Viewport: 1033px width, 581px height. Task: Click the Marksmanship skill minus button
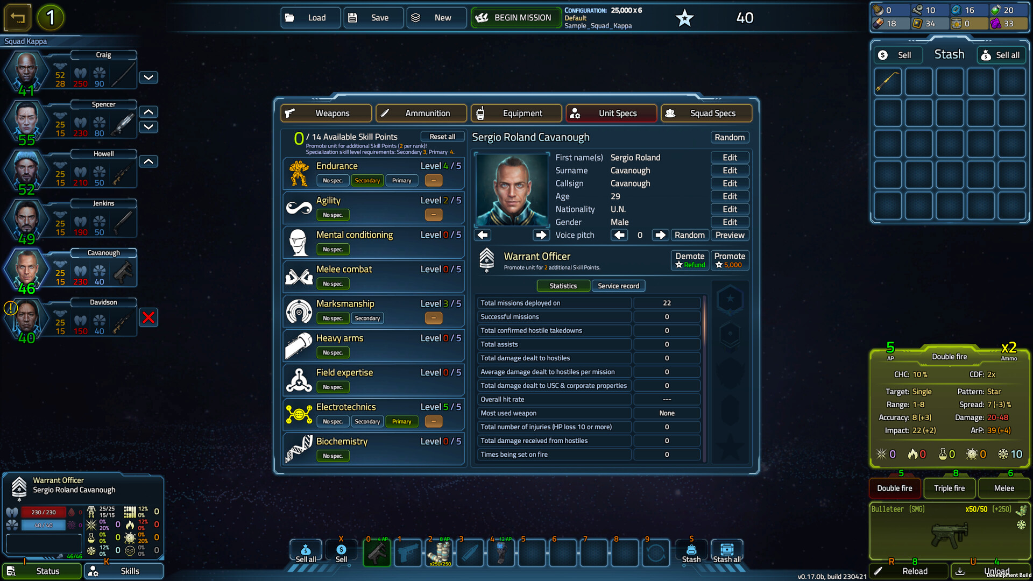(x=434, y=317)
